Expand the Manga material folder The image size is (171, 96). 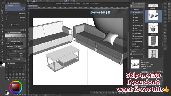[133, 39]
